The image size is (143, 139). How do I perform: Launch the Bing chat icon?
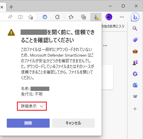[x=135, y=17]
